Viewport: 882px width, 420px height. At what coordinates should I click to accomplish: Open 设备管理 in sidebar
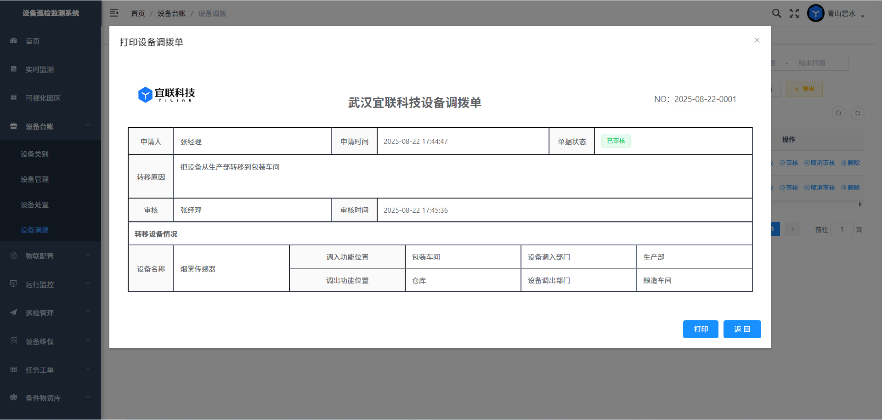coord(35,179)
